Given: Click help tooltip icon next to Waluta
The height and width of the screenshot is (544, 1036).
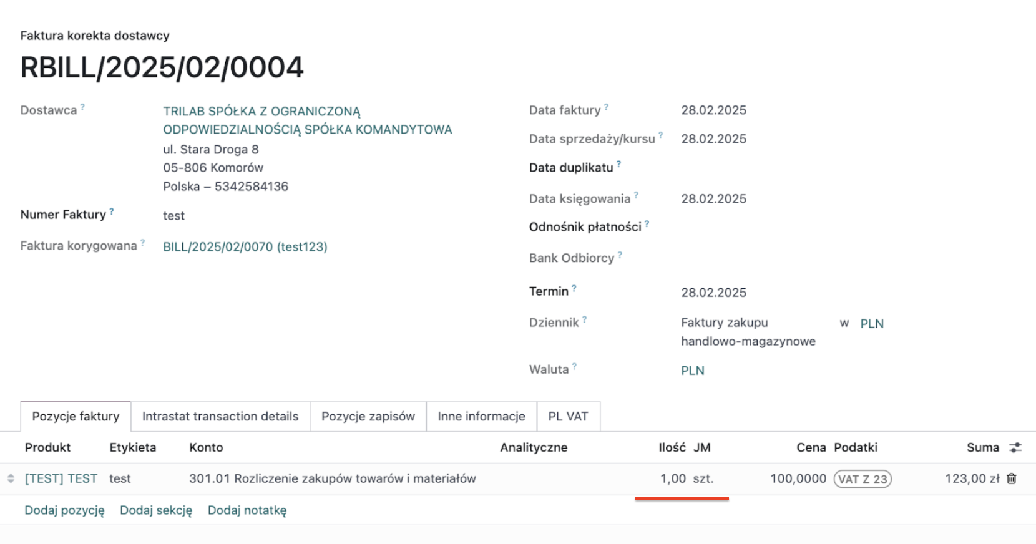Looking at the screenshot, I should [574, 367].
